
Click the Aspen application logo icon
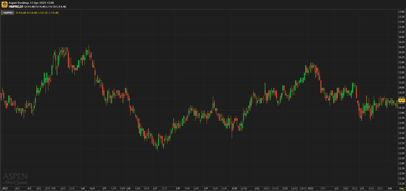[4, 4]
